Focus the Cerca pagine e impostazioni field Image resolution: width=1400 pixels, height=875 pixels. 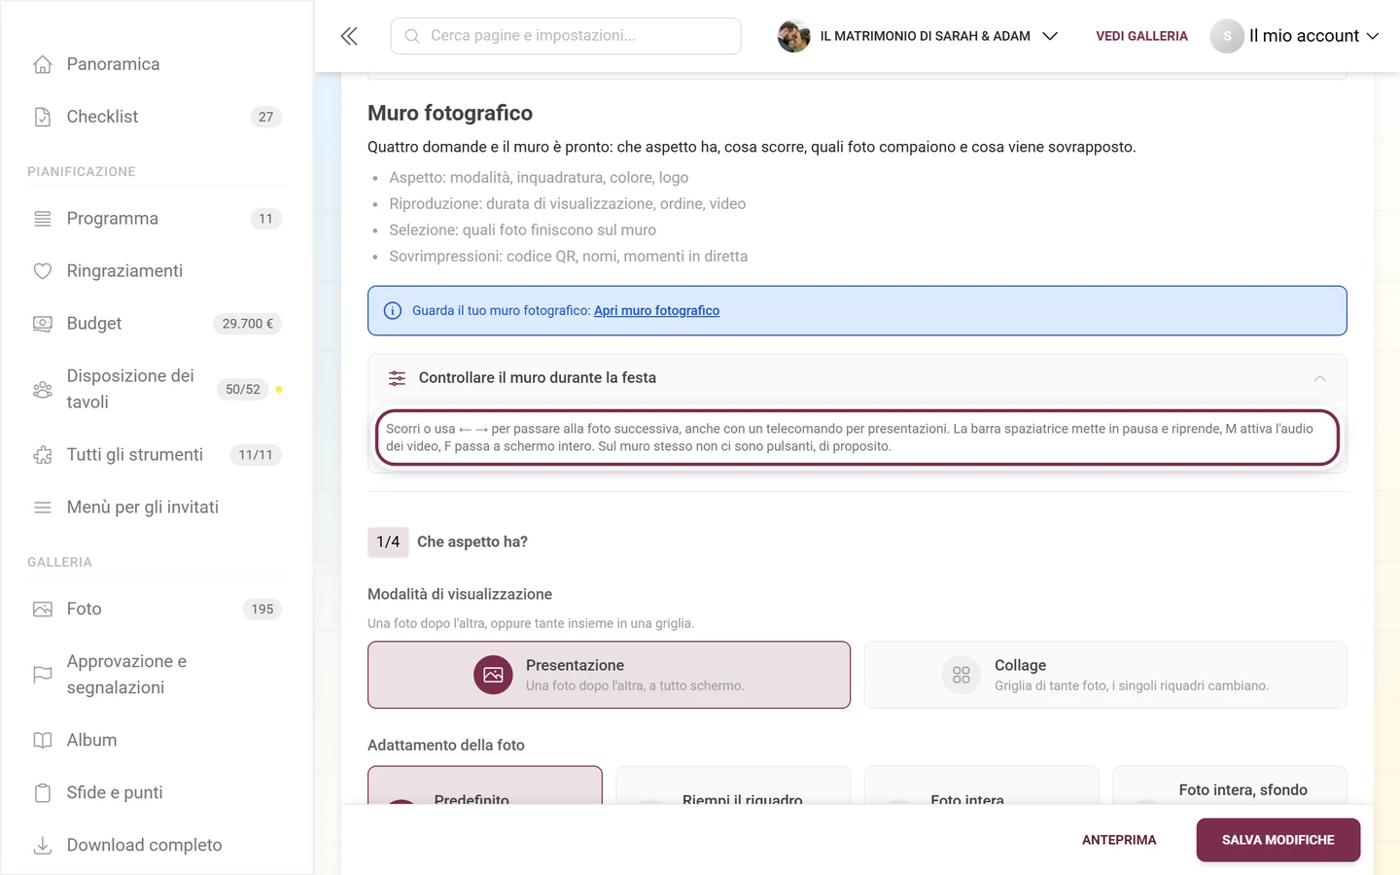pos(566,36)
